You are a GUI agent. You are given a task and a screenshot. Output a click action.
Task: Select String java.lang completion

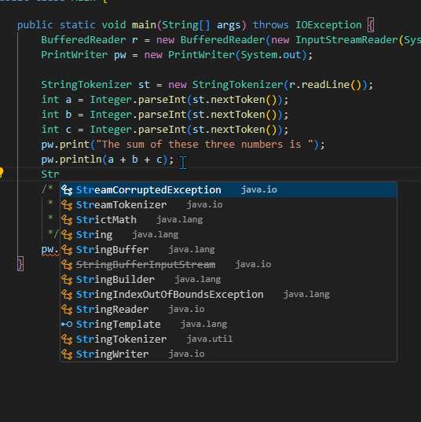tap(229, 235)
